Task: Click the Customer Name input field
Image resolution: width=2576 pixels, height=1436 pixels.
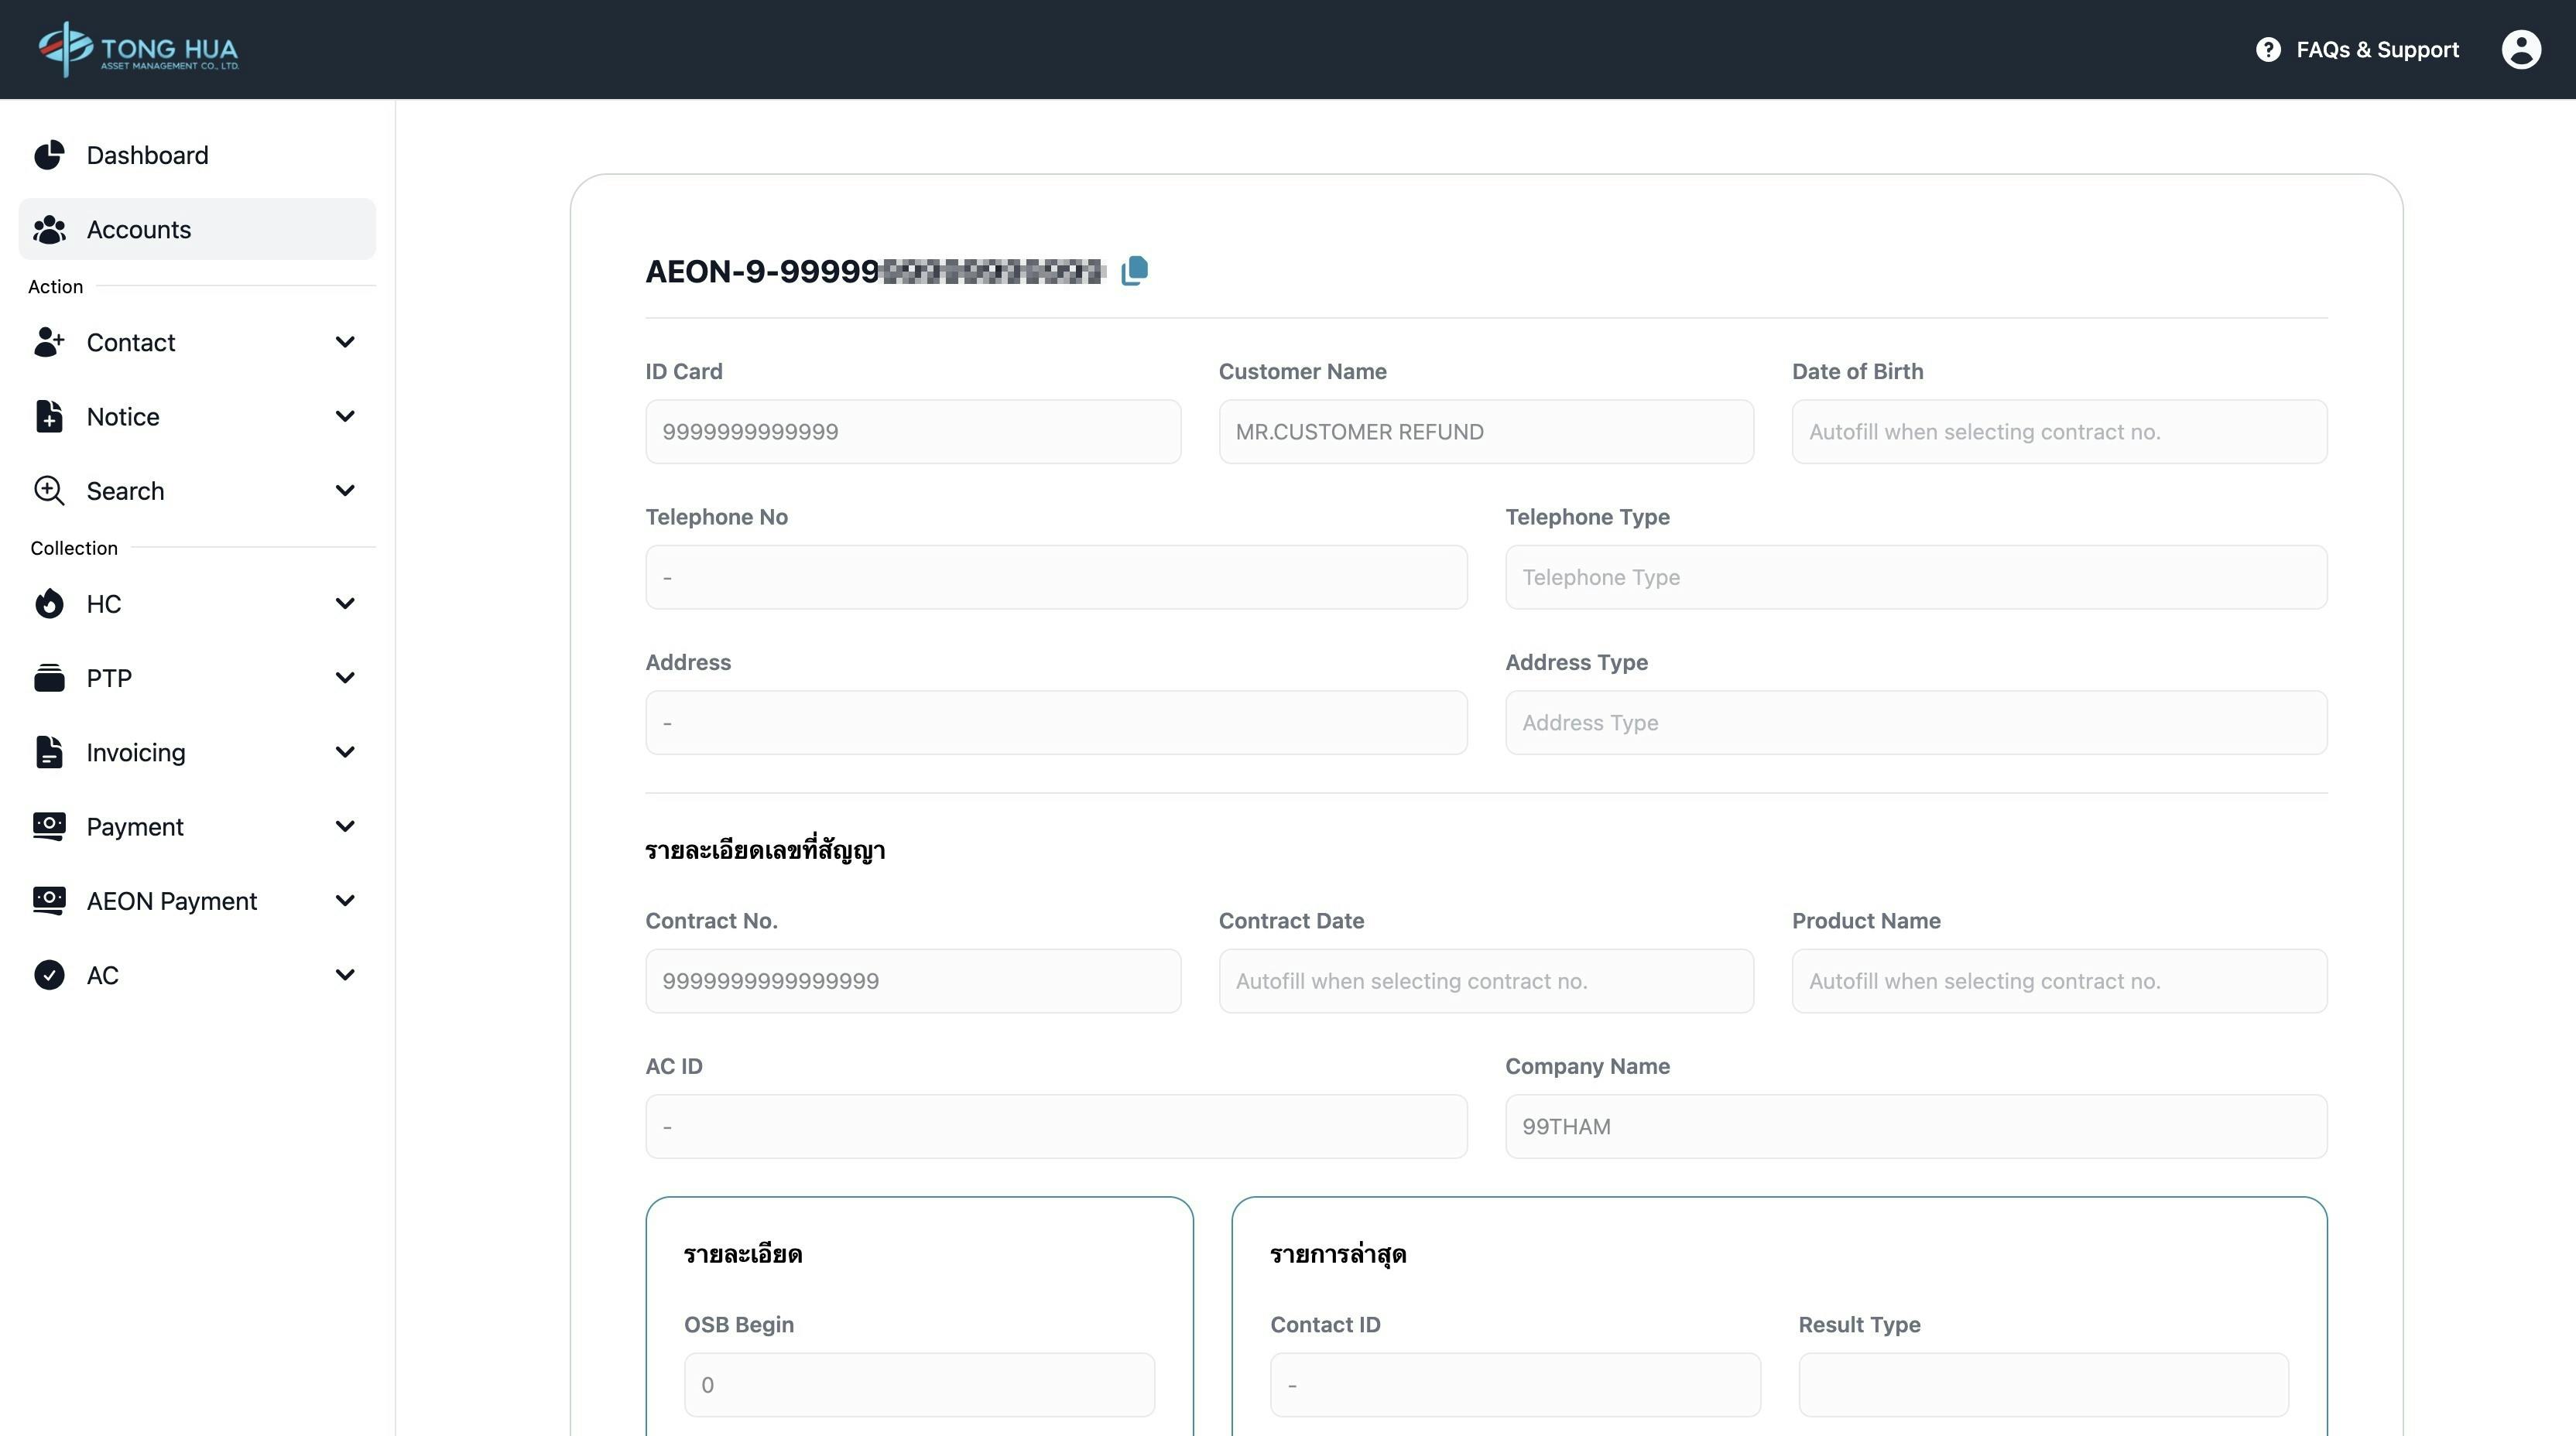Action: pyautogui.click(x=1485, y=432)
